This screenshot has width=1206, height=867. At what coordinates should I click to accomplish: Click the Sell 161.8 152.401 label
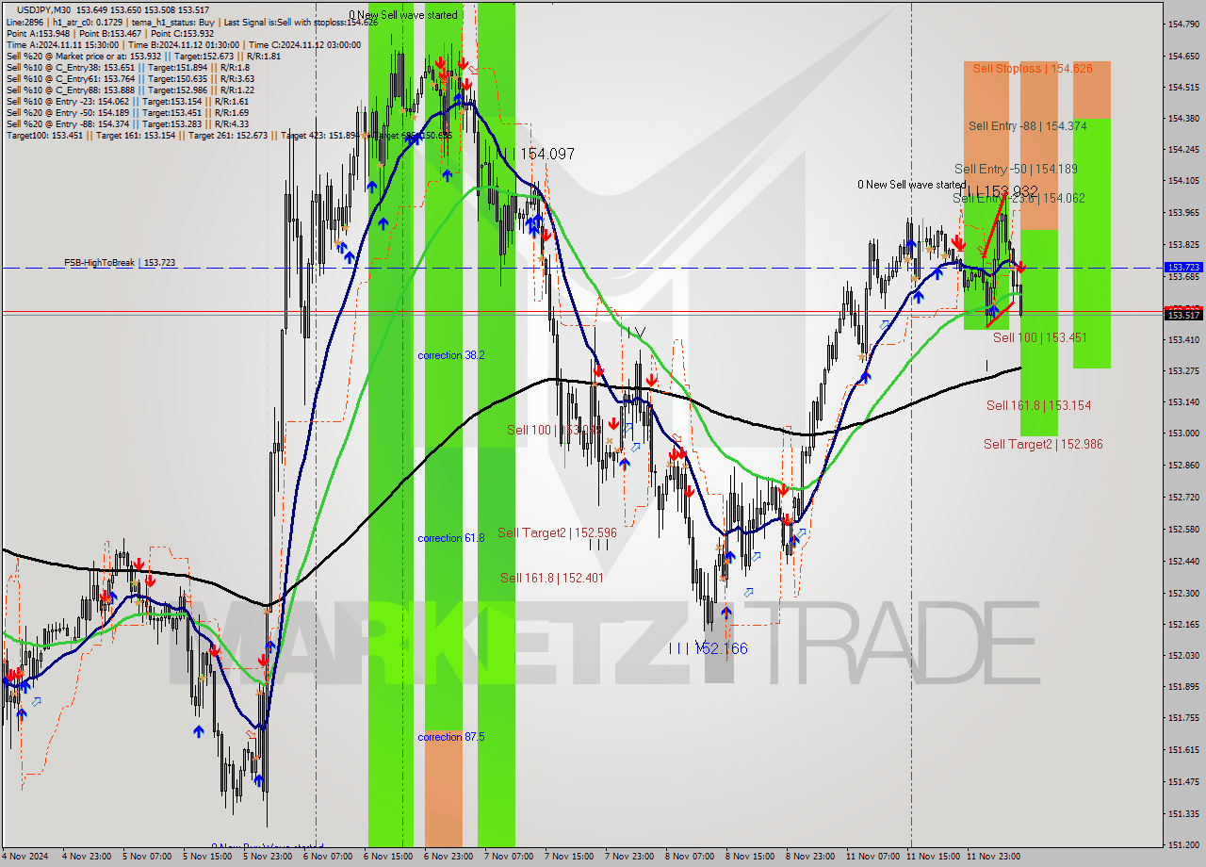coord(552,579)
